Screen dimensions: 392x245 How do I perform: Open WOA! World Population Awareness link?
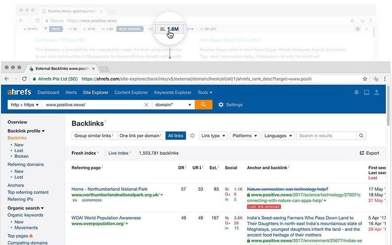[x=106, y=218]
